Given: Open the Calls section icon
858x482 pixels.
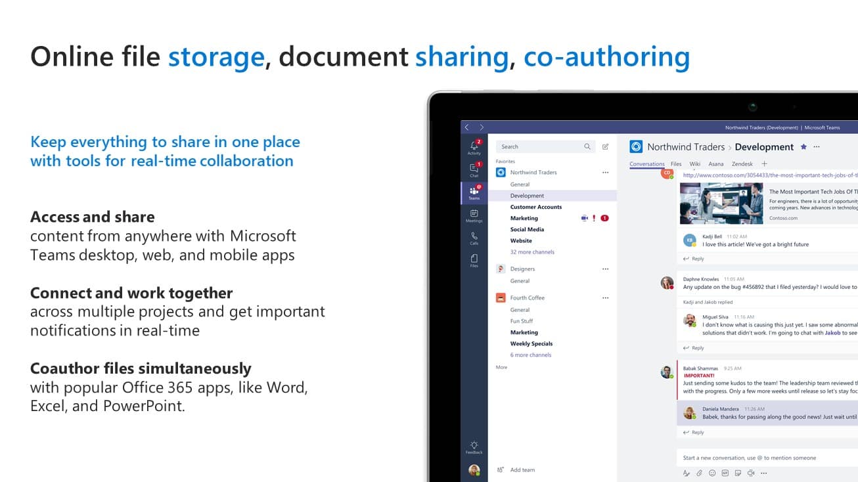Looking at the screenshot, I should tap(474, 238).
